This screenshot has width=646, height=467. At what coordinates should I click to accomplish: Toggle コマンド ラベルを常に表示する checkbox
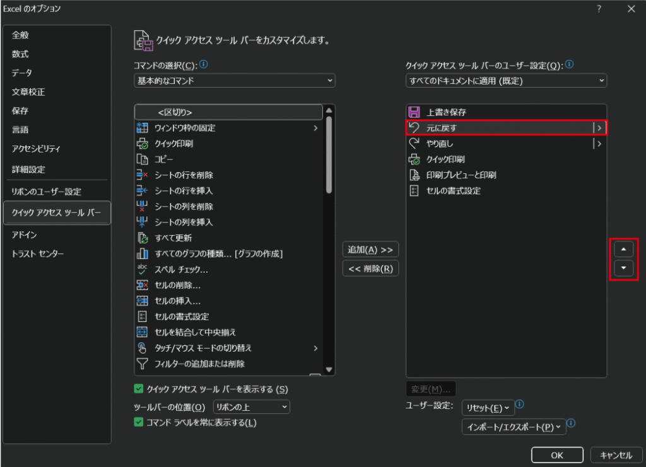pyautogui.click(x=139, y=422)
